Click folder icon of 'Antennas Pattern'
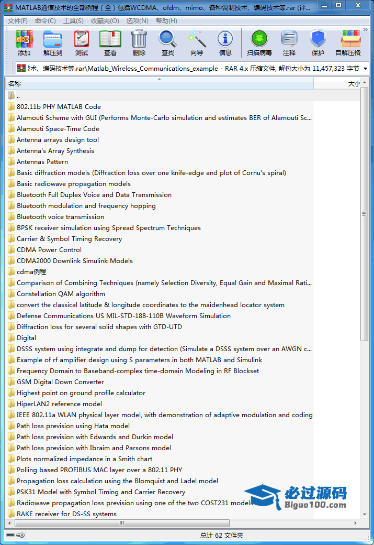This screenshot has width=374, height=545. pyautogui.click(x=12, y=161)
